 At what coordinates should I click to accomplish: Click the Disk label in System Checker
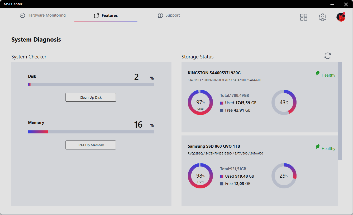click(x=32, y=76)
